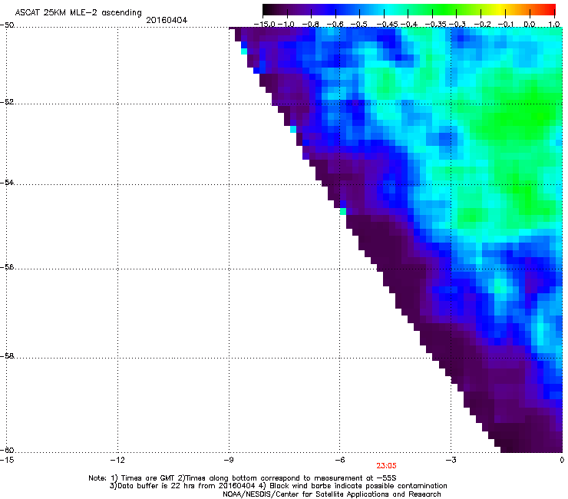The height and width of the screenshot is (499, 568).
Task: Click the note line starting 'Note: 1) Times are GMT'
Action: coord(243,478)
